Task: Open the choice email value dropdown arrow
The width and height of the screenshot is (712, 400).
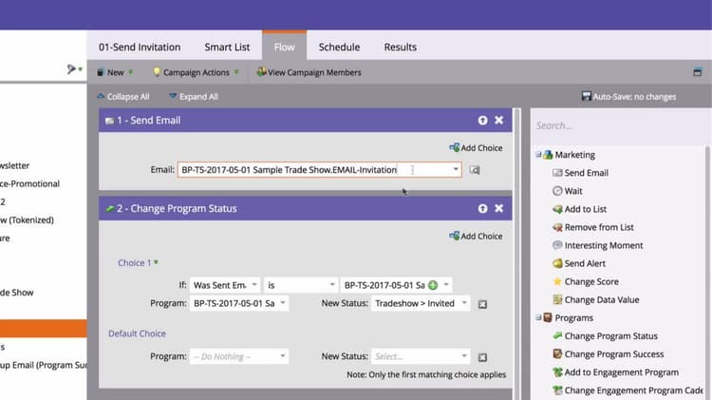Action: (446, 285)
